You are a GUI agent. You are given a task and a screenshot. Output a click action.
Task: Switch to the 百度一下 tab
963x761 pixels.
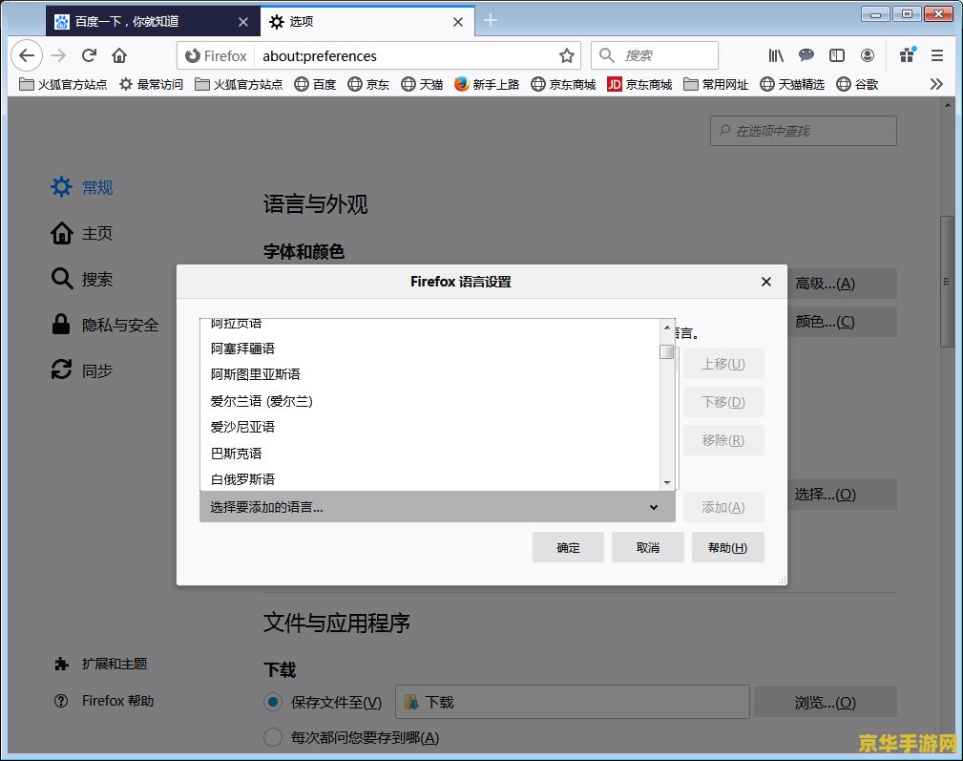[143, 20]
